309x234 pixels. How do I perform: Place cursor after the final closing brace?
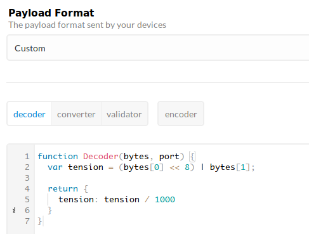coord(43,221)
